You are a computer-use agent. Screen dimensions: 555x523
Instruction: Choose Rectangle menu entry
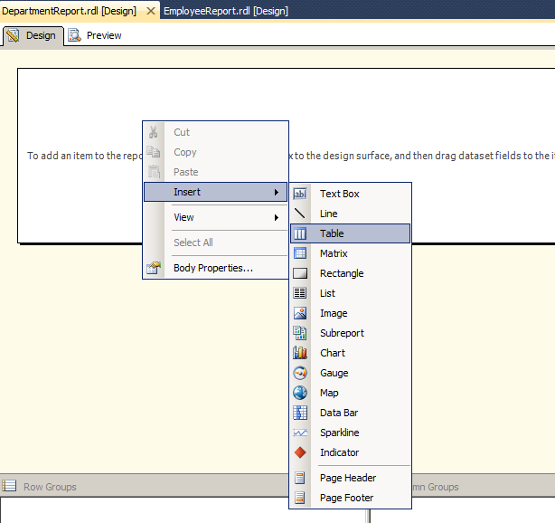(x=350, y=273)
